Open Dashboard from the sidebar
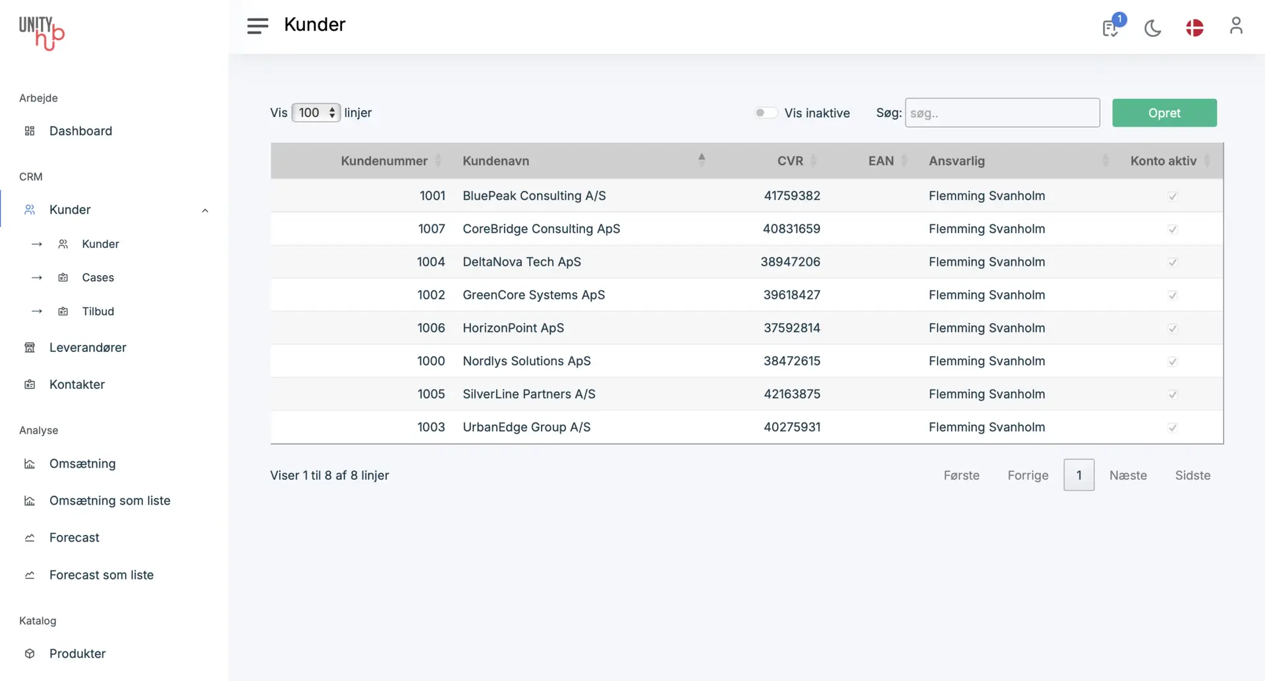Screen dimensions: 1265x681 click(x=80, y=131)
